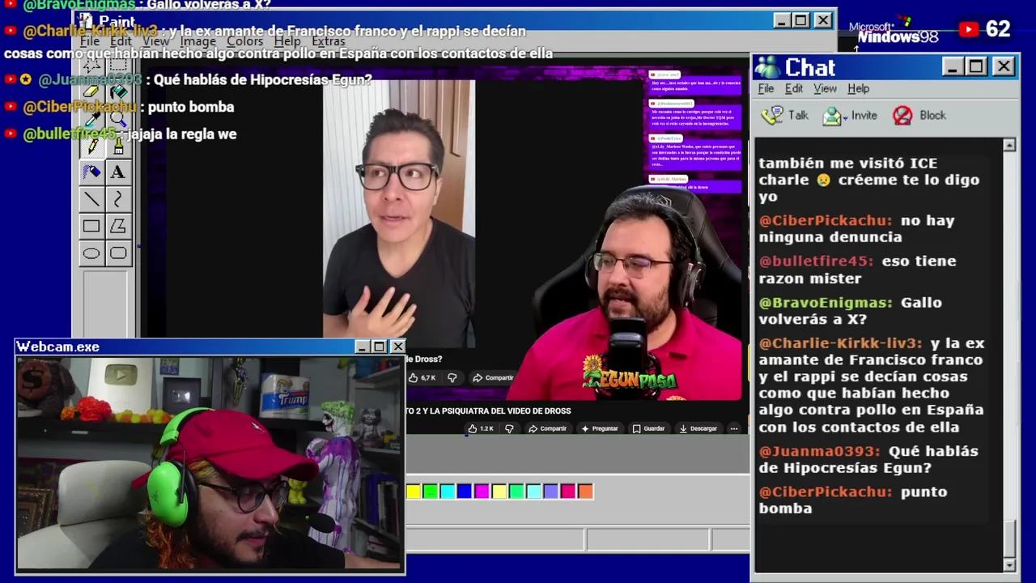Open the Edit menu in Chat window
The height and width of the screenshot is (583, 1036).
click(794, 88)
